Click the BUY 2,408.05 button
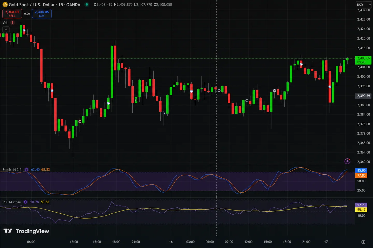The image size is (373, 248). click(42, 14)
